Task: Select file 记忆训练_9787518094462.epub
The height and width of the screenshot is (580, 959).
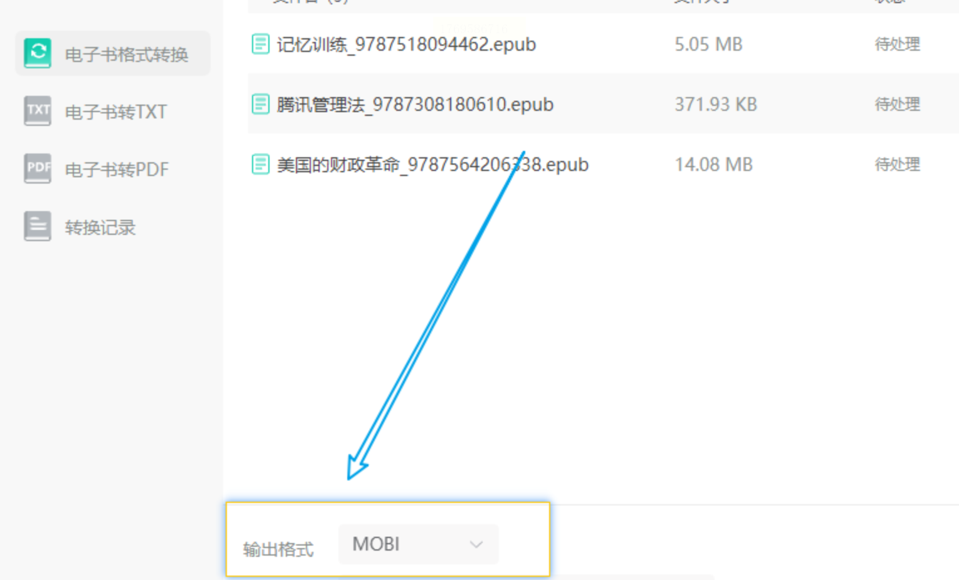Action: point(407,44)
